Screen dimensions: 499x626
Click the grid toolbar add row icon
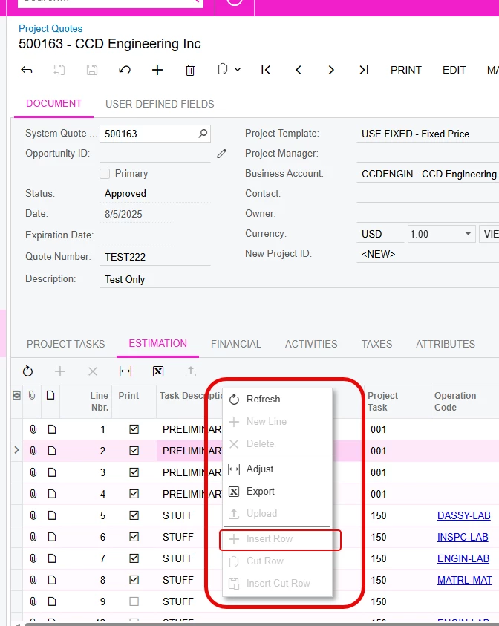[x=60, y=371]
